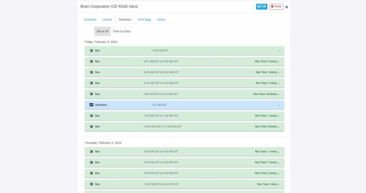
Task: Click the Run icon on 11:08 AM entry
Action: tap(91, 50)
